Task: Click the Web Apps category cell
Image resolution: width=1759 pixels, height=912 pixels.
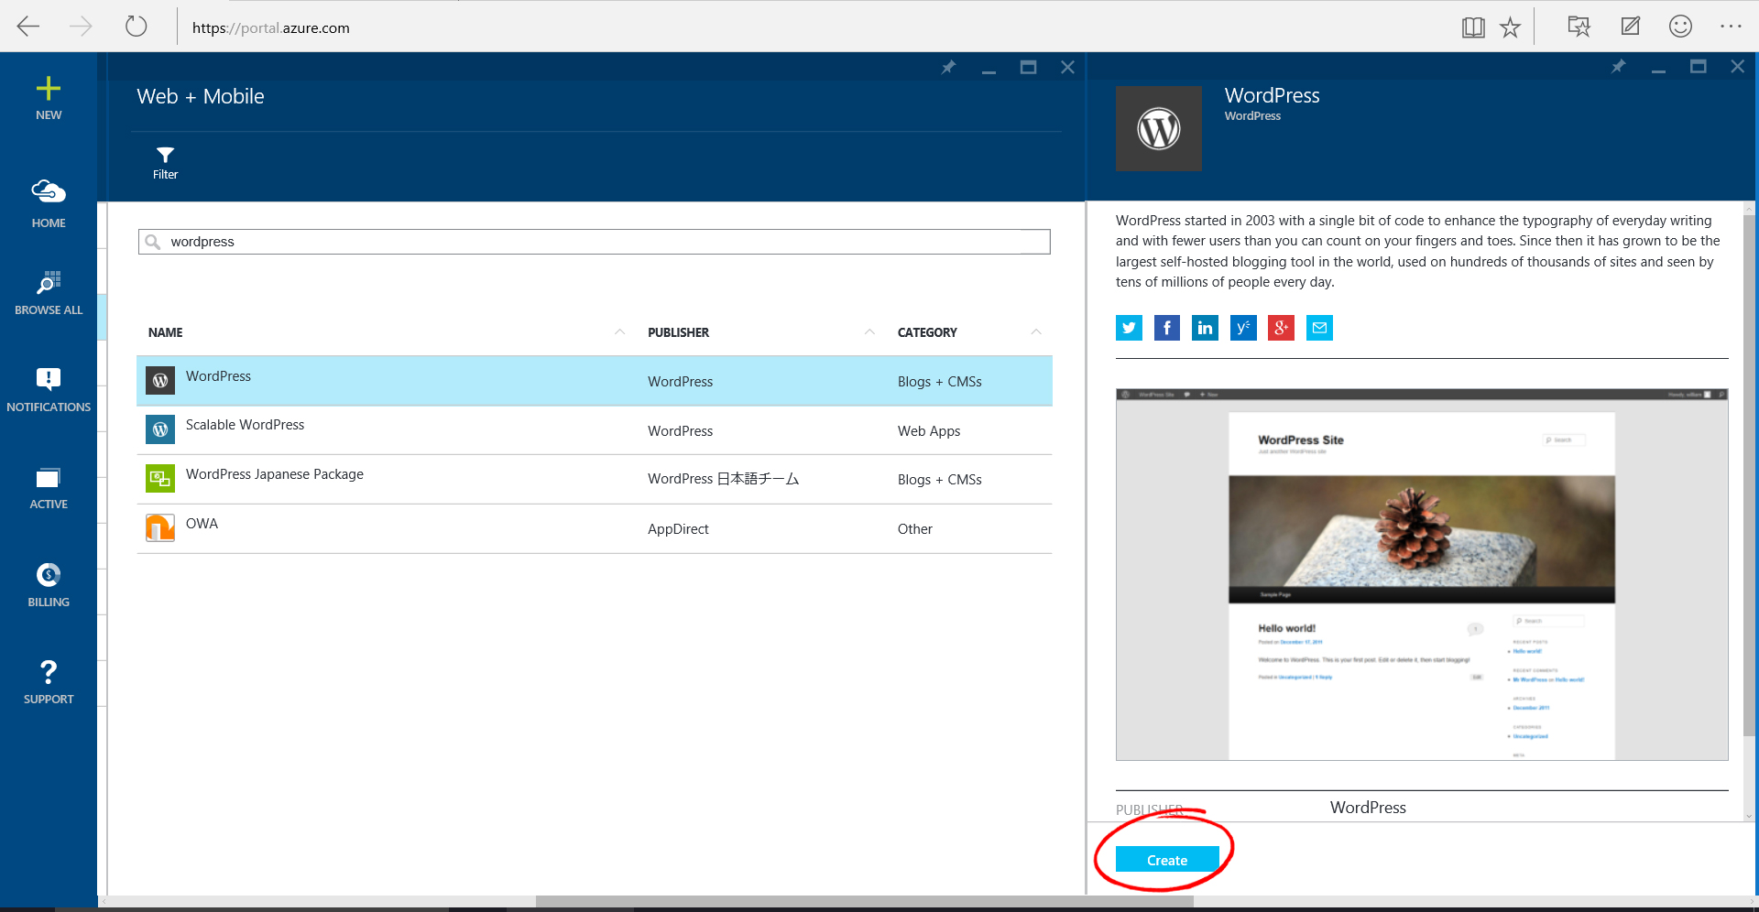Action: [x=929, y=431]
